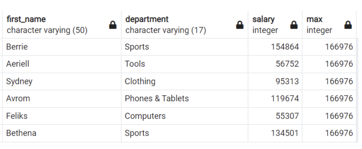Select the Computers department cell
The image size is (362, 149).
[145, 116]
